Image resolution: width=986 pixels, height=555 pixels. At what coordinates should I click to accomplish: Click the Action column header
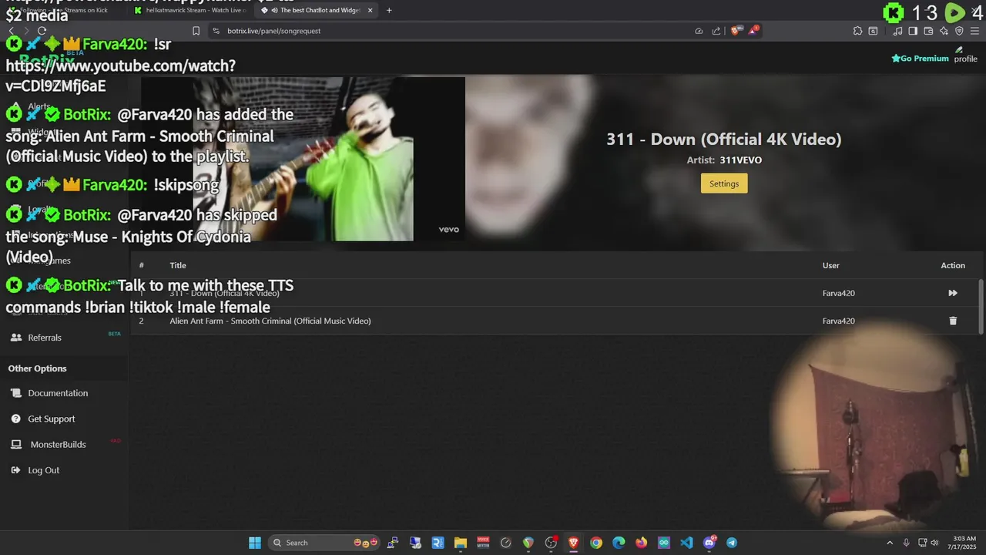click(x=953, y=265)
